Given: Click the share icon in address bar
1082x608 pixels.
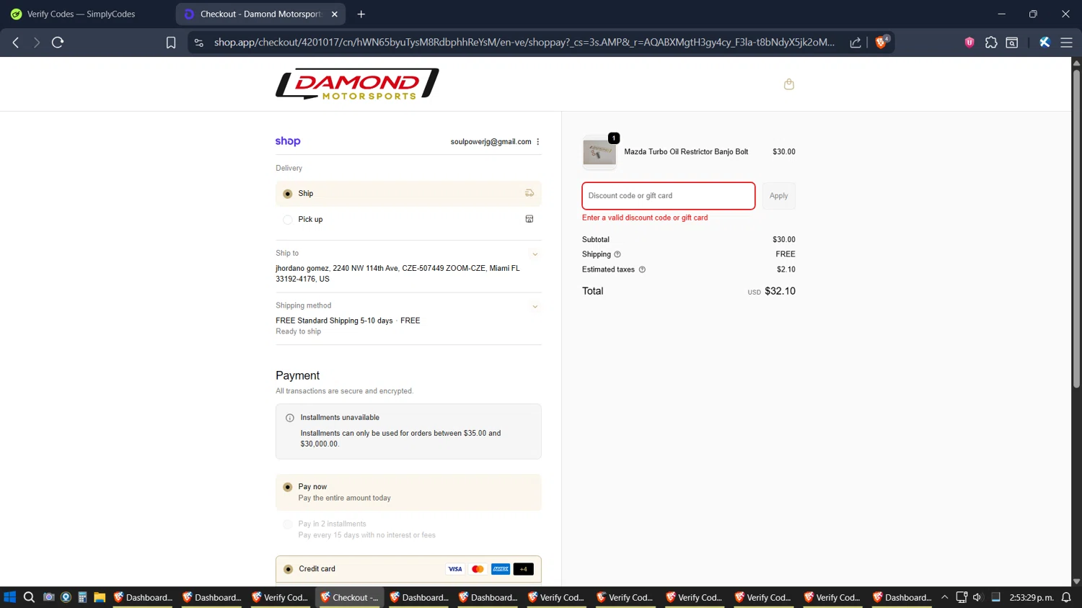Looking at the screenshot, I should point(856,43).
